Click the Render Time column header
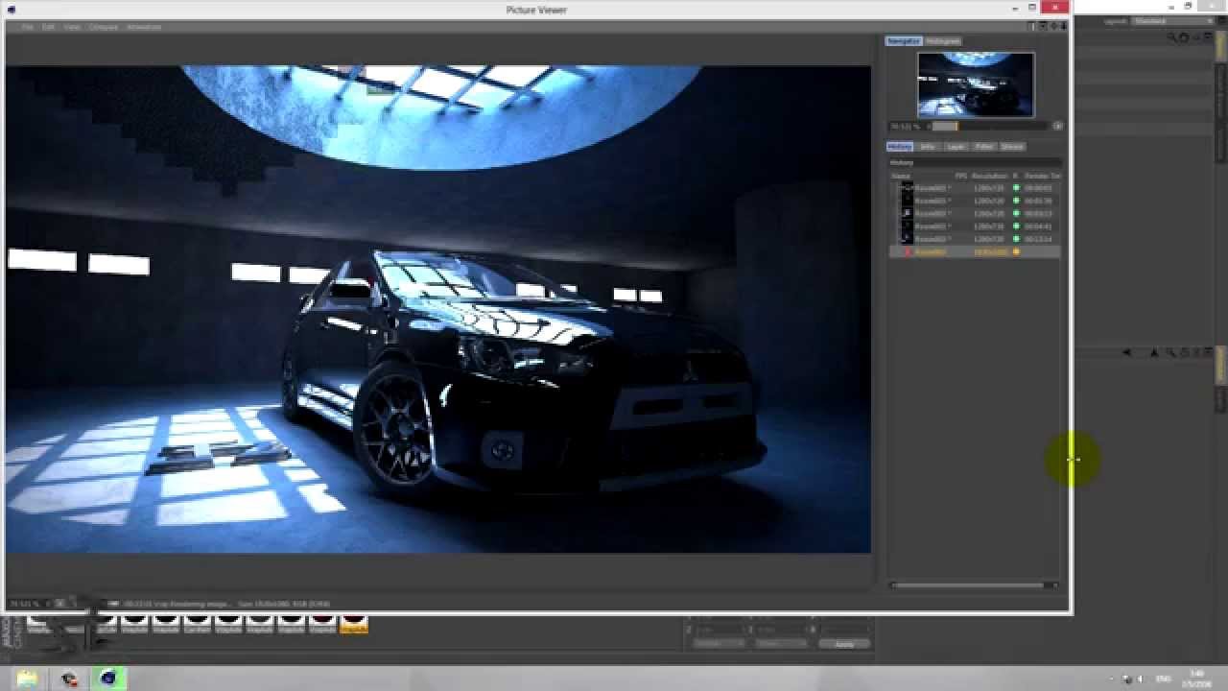1228x691 pixels. click(1043, 176)
